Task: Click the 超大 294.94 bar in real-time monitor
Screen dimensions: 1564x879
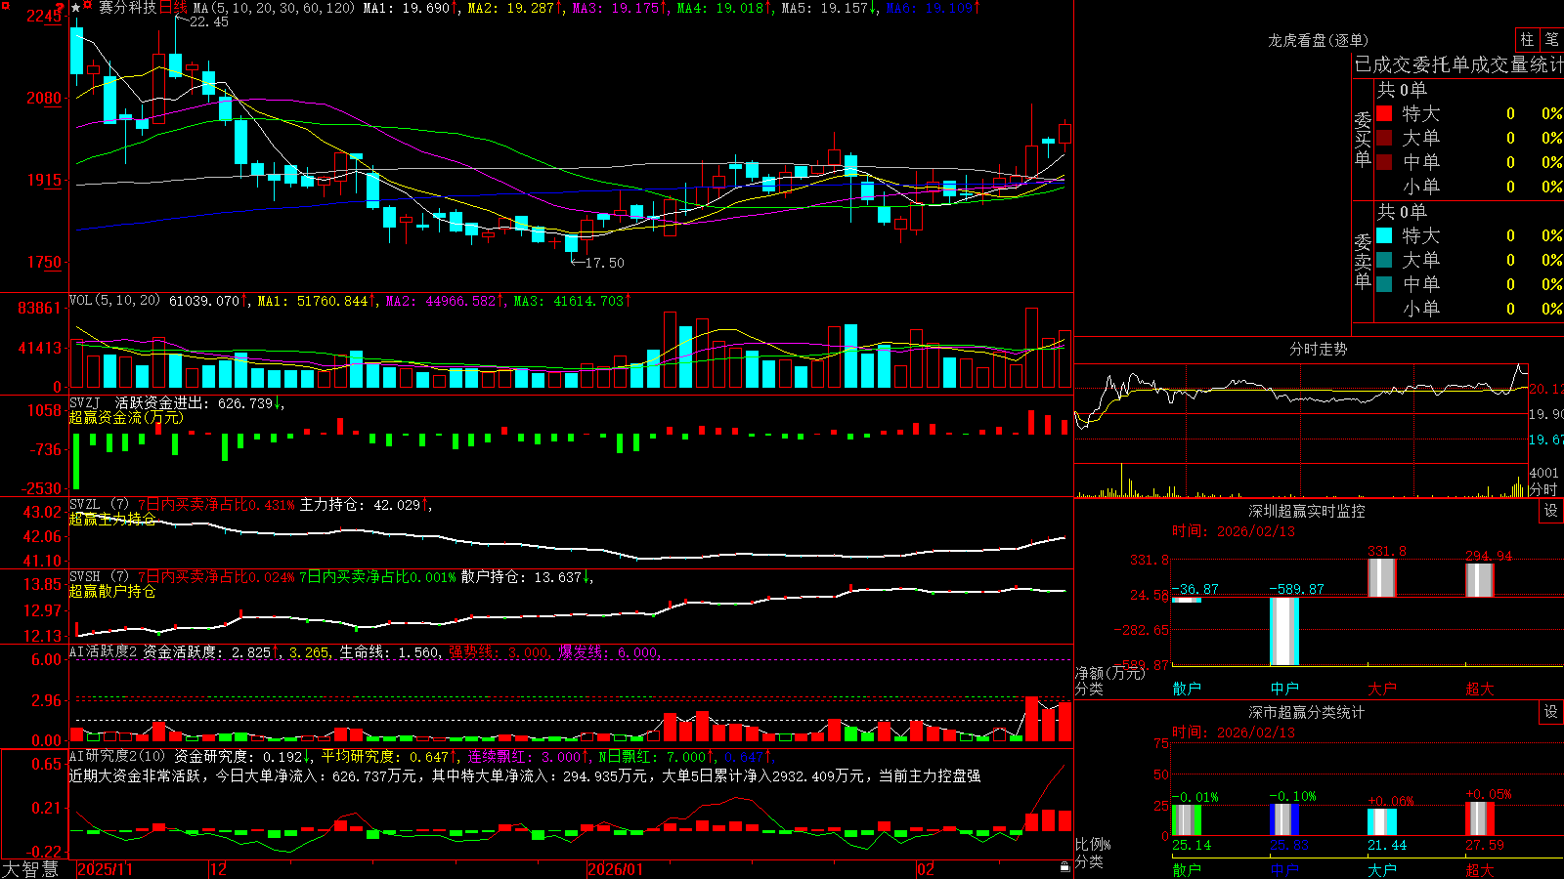Action: 1480,580
